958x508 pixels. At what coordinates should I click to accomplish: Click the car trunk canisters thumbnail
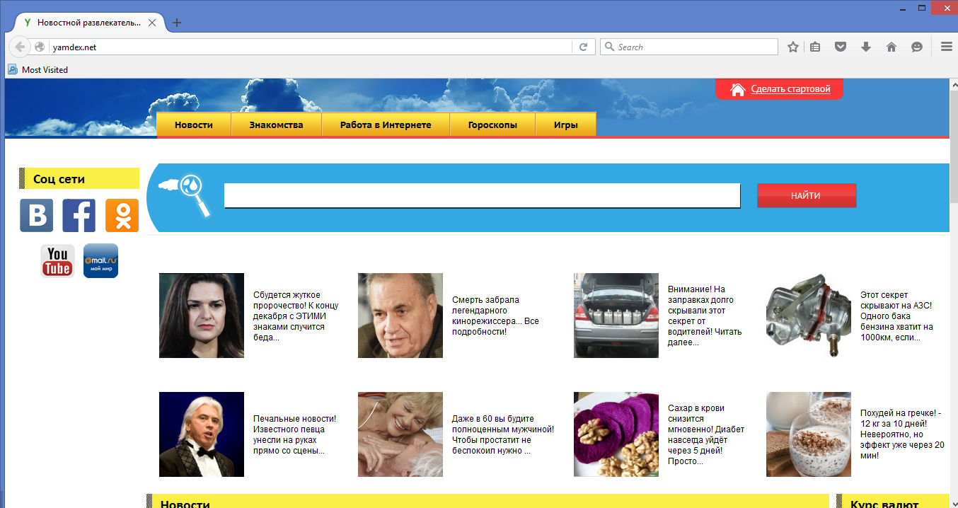[616, 316]
